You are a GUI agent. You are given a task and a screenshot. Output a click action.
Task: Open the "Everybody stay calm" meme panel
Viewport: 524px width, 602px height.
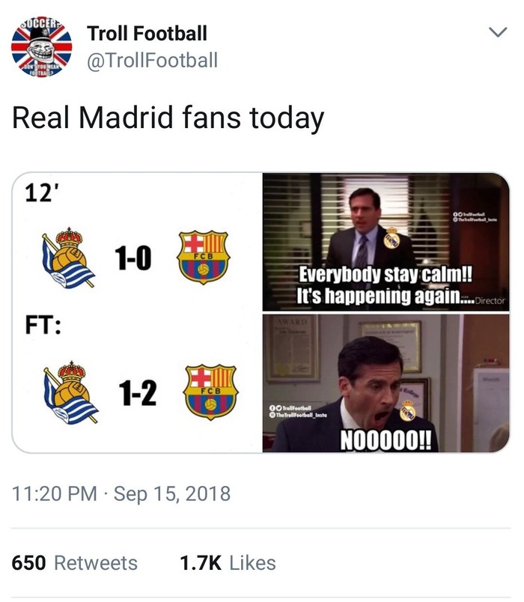pos(385,241)
